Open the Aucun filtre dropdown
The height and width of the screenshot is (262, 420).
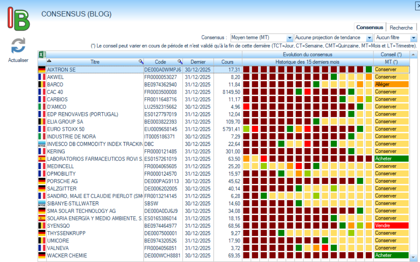coord(413,38)
